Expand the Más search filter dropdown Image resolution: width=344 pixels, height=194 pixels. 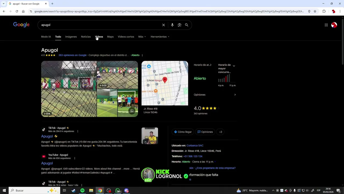tap(142, 37)
